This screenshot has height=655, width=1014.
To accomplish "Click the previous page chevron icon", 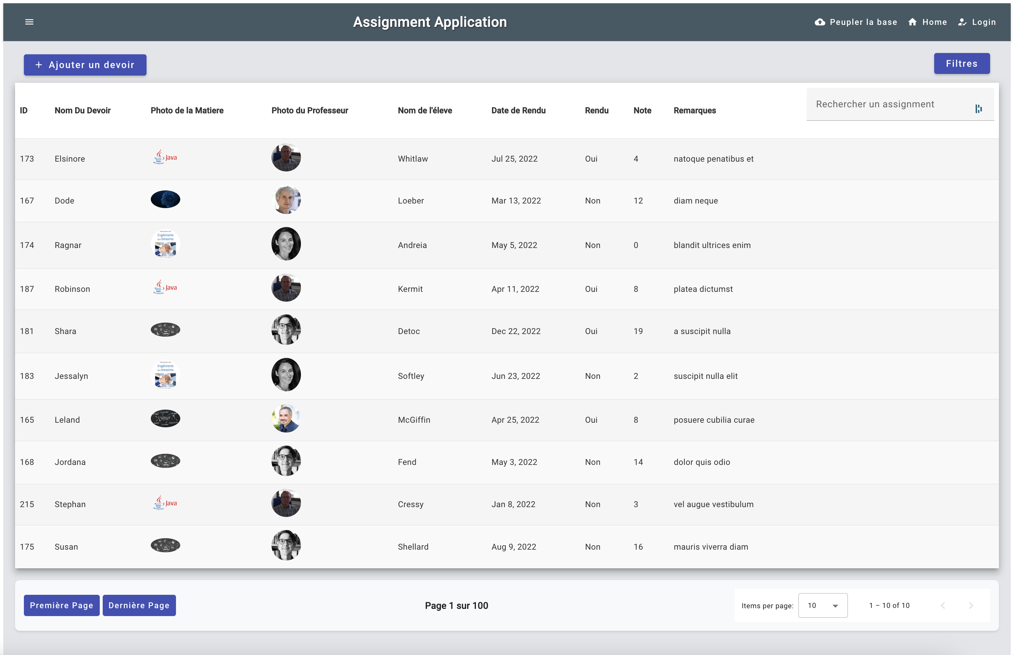I will pos(943,605).
